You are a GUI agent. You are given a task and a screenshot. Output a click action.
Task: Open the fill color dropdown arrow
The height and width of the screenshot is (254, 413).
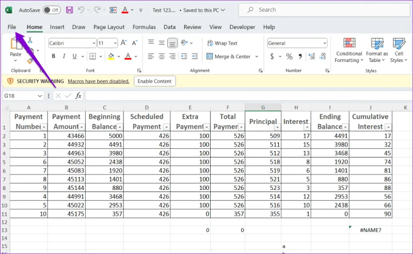coord(119,56)
